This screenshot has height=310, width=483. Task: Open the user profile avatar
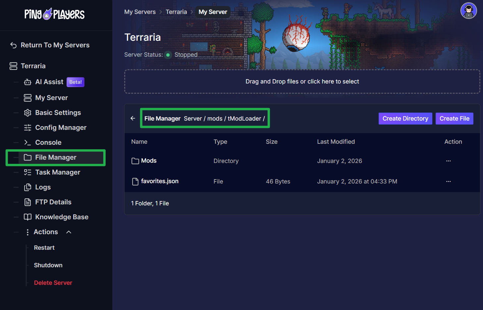tap(468, 11)
